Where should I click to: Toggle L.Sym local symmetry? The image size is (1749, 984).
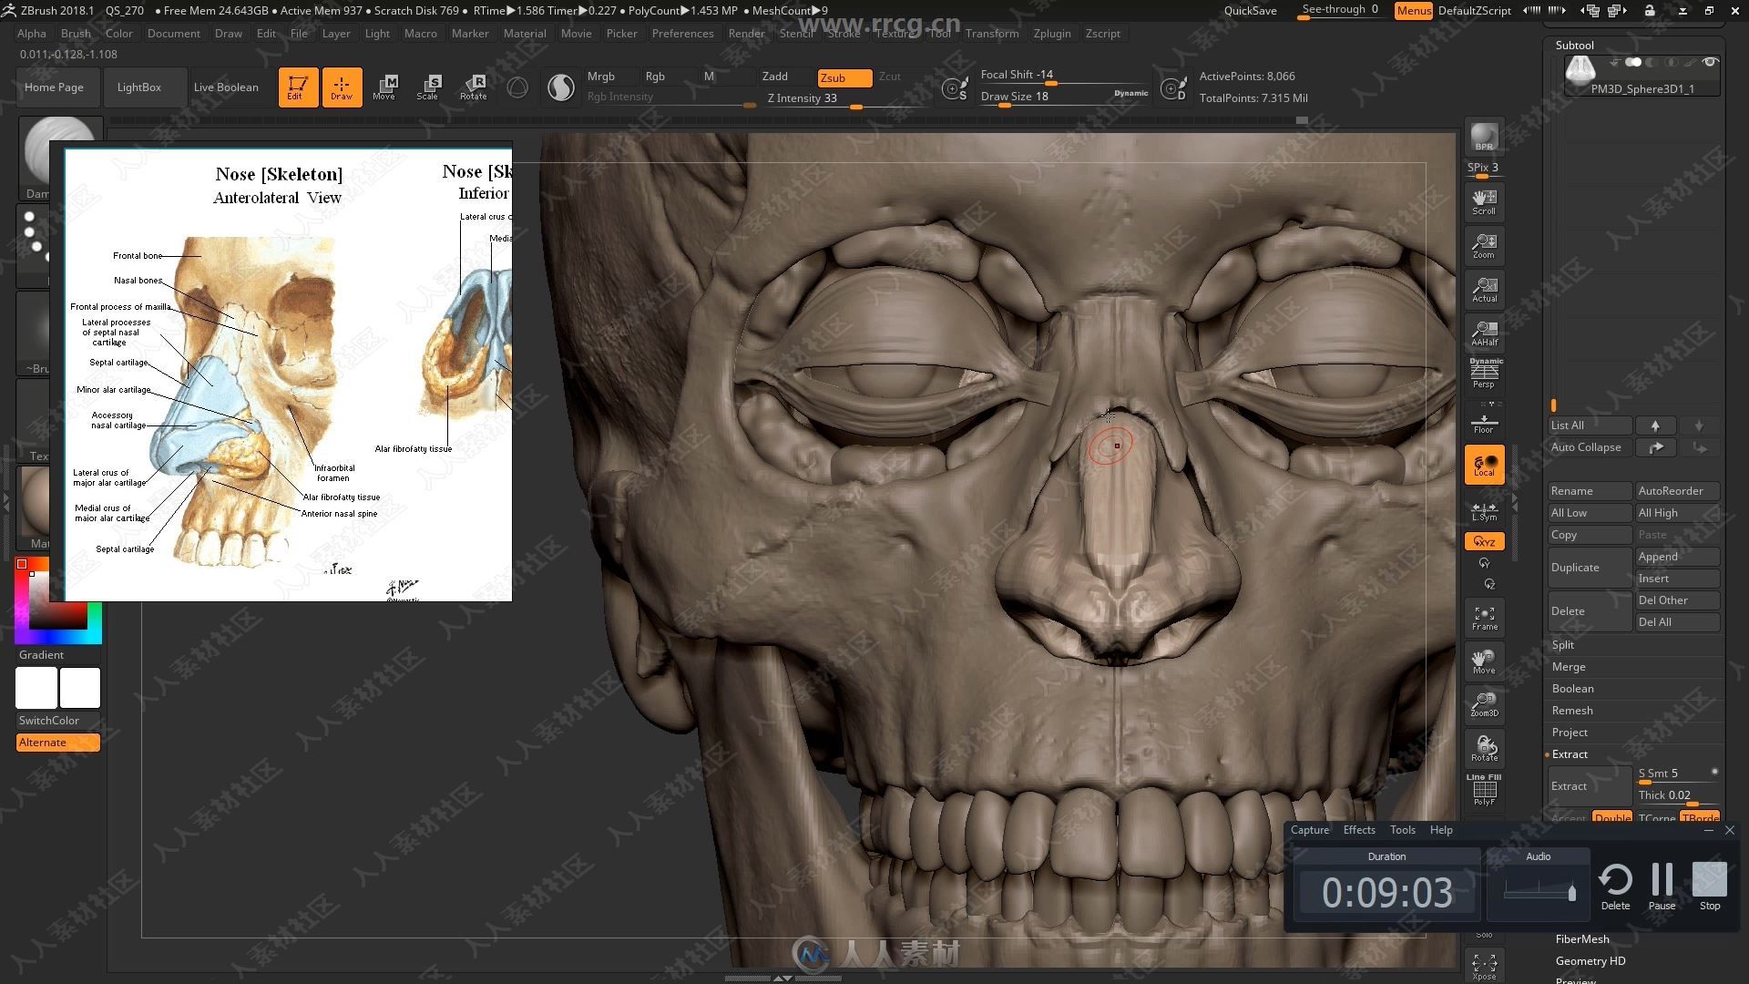(x=1484, y=510)
